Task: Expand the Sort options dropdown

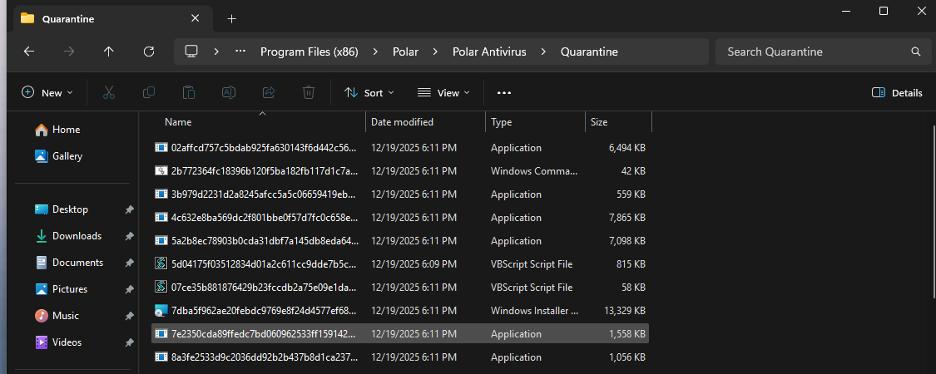Action: pyautogui.click(x=369, y=92)
